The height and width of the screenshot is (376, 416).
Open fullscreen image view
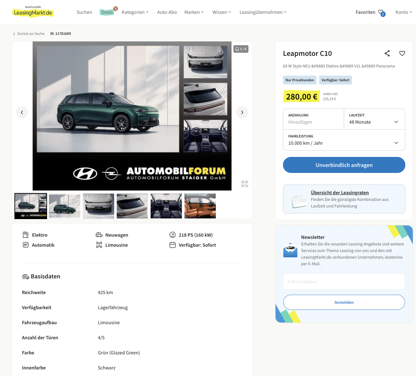click(245, 184)
